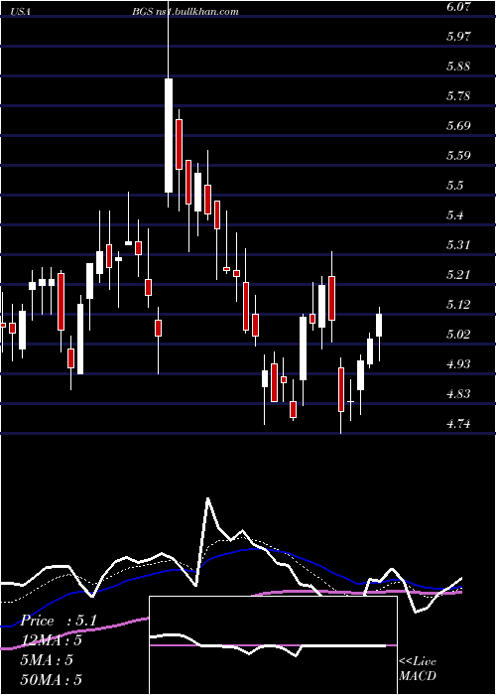Image resolution: width=496 pixels, height=695 pixels.
Task: Click the 5.02 price axis label
Action: coord(457,334)
